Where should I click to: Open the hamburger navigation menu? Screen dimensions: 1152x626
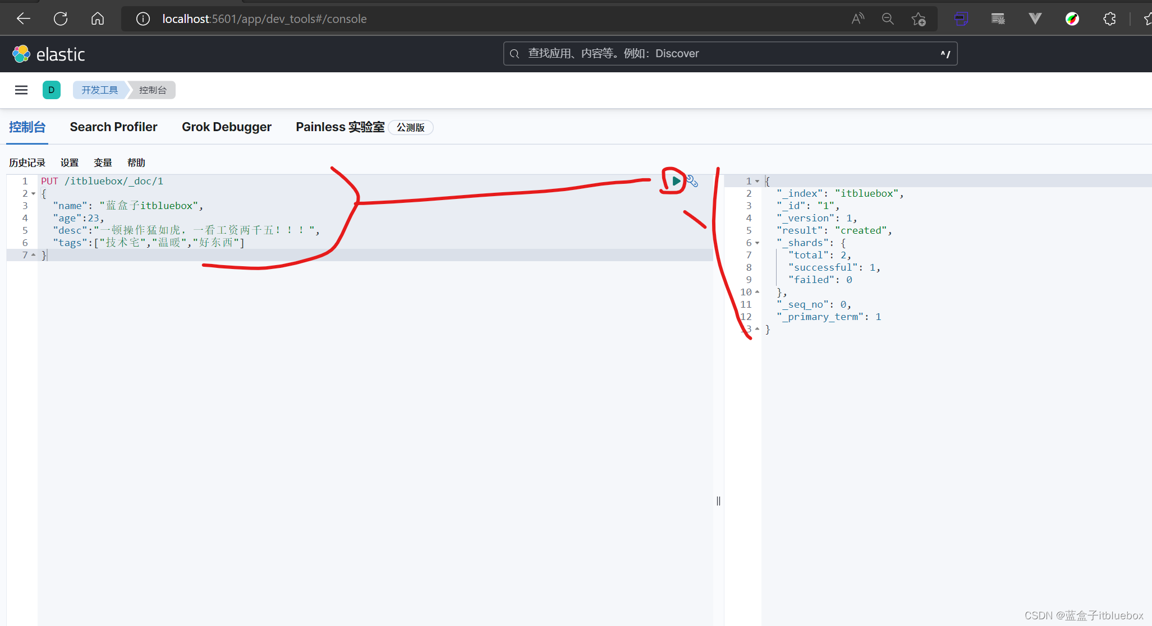click(21, 90)
